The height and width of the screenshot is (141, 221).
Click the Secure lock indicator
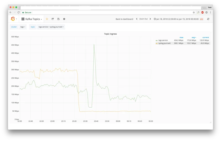(27, 12)
